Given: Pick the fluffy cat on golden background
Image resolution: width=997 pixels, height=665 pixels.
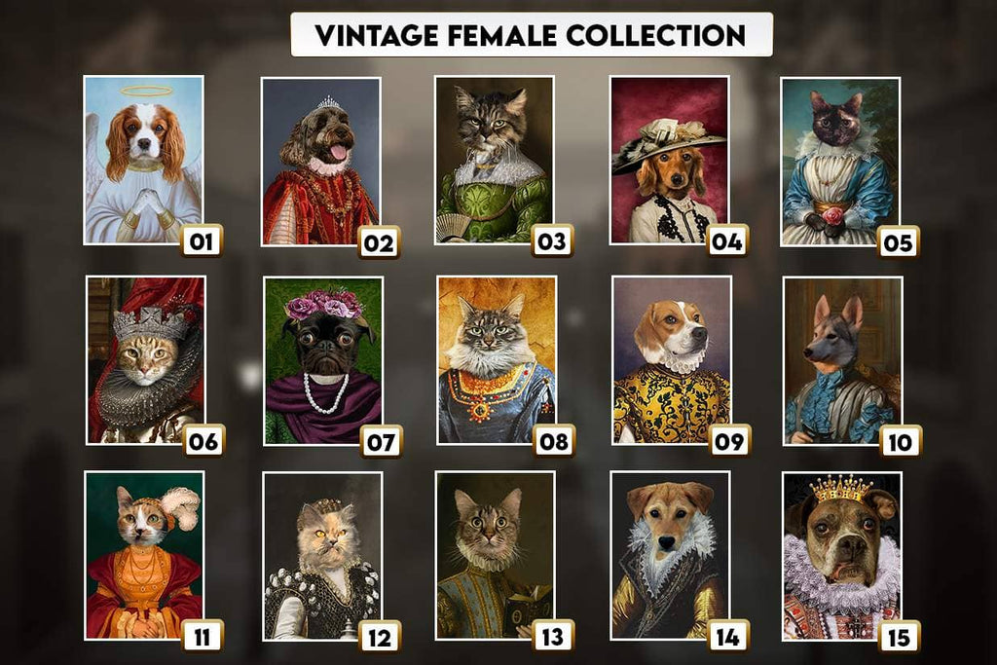Looking at the screenshot, I should pyautogui.click(x=497, y=360).
